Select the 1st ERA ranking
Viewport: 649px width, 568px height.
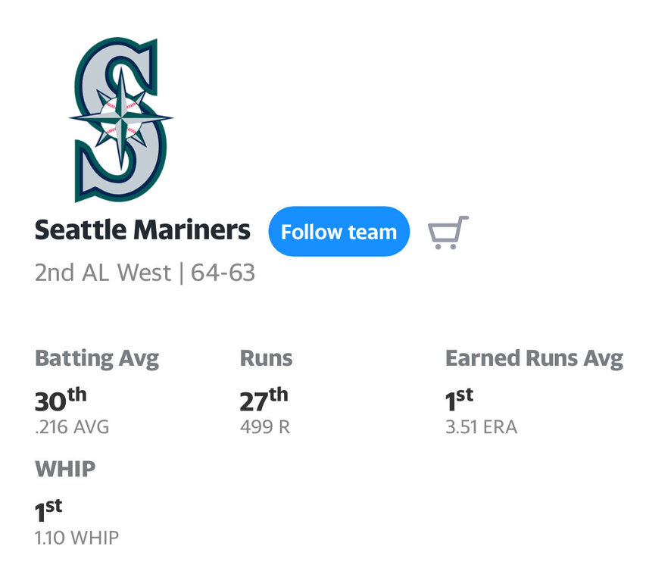[x=459, y=400]
